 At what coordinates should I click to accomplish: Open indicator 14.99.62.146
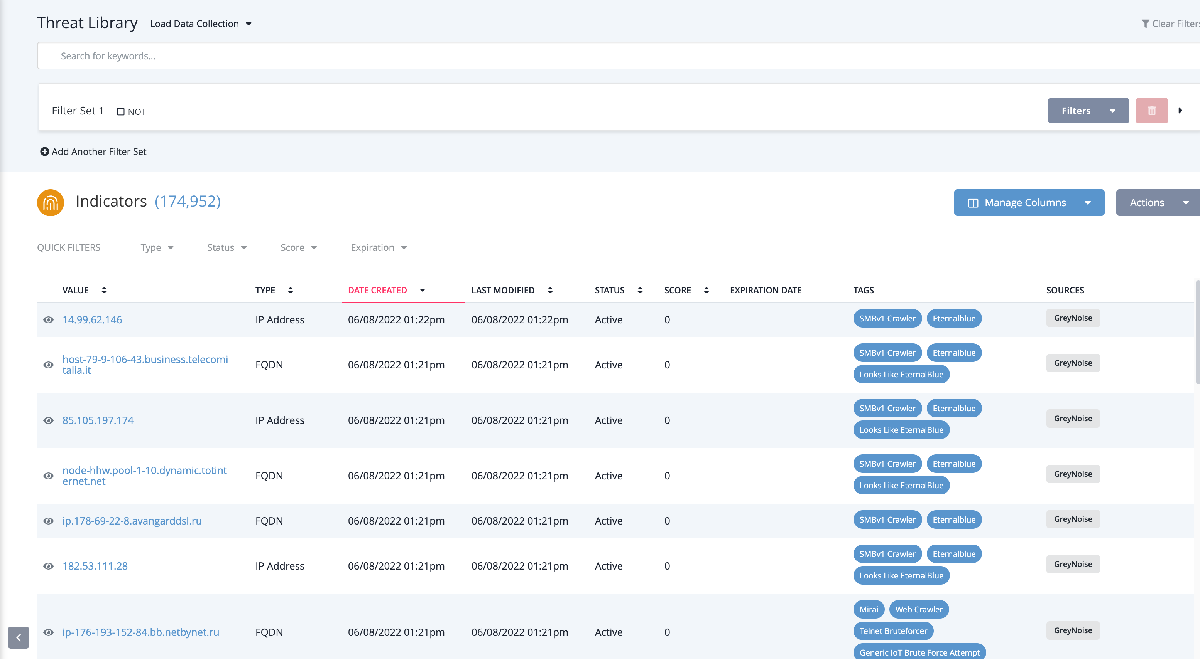click(x=92, y=320)
